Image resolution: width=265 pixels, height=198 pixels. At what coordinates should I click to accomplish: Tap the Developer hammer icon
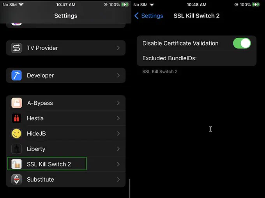(16, 75)
